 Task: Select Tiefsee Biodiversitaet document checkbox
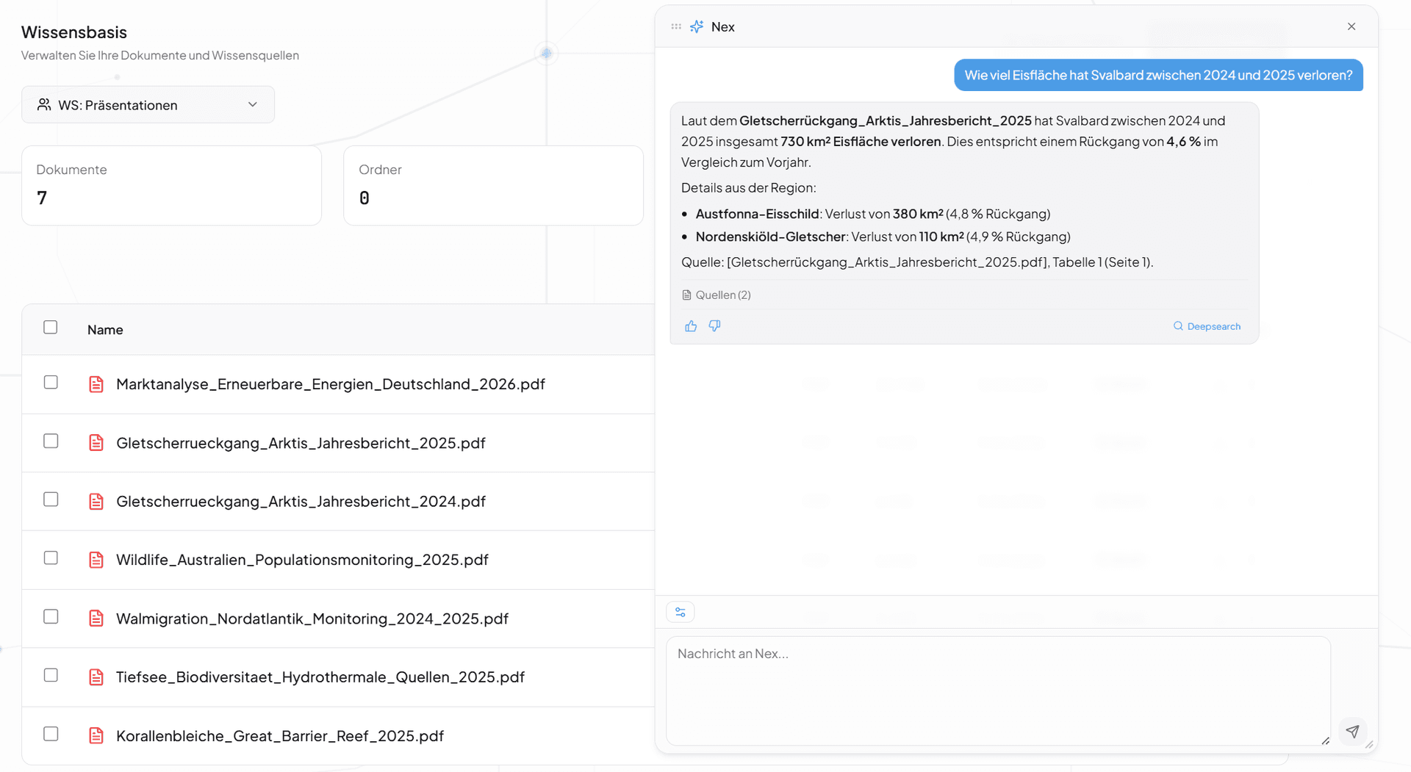tap(51, 675)
